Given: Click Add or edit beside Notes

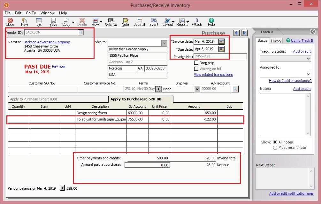Looking at the screenshot, I should coord(302,89).
